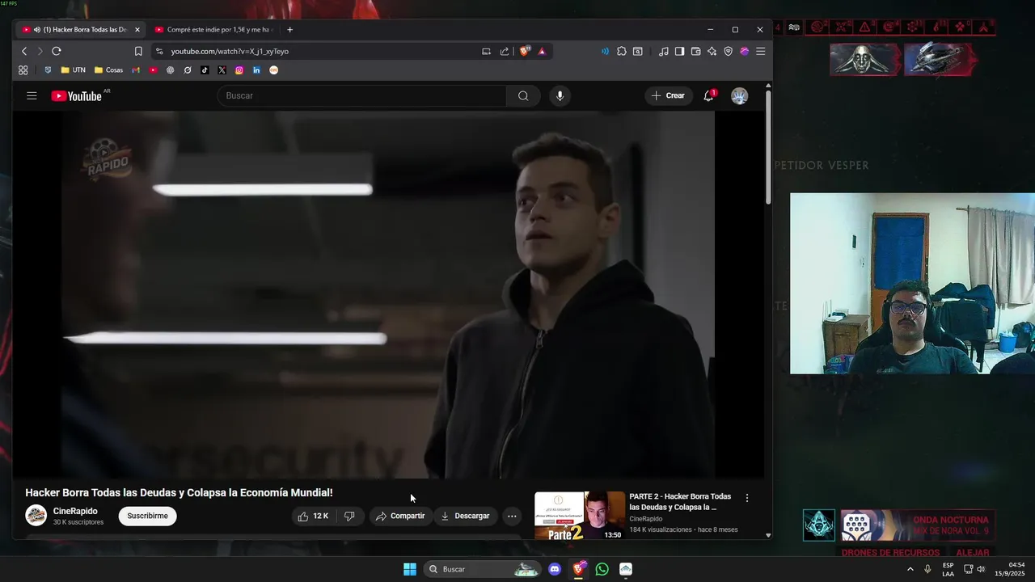Show hidden system tray icons

910,569
